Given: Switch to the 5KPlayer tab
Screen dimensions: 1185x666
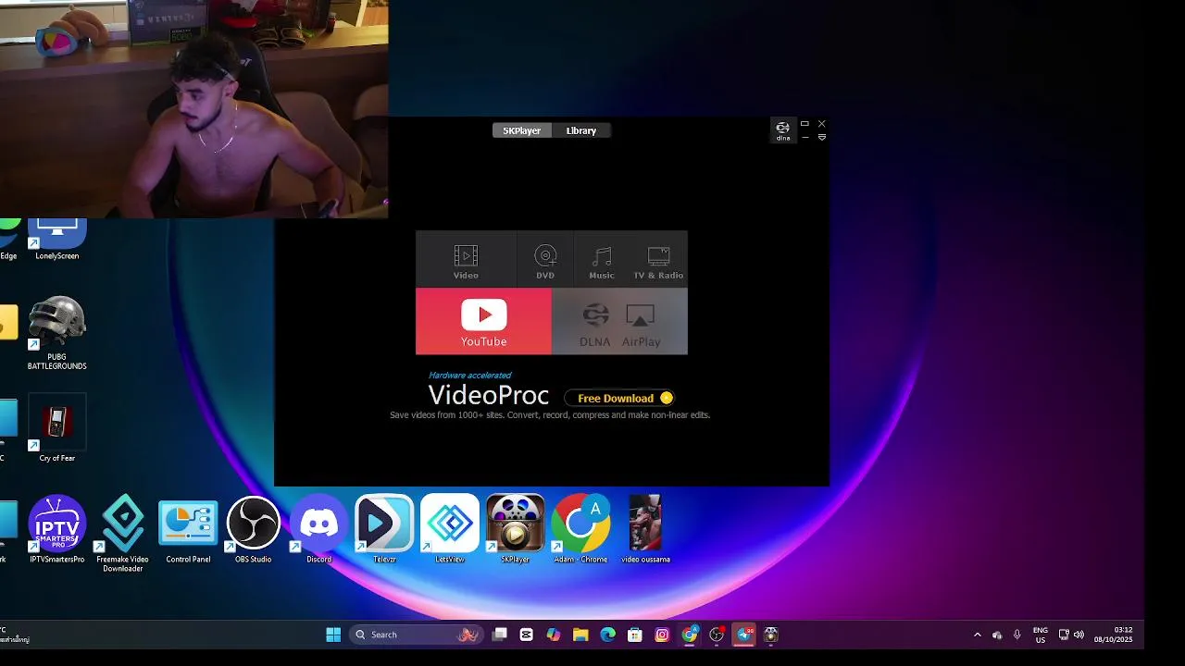Looking at the screenshot, I should [521, 130].
